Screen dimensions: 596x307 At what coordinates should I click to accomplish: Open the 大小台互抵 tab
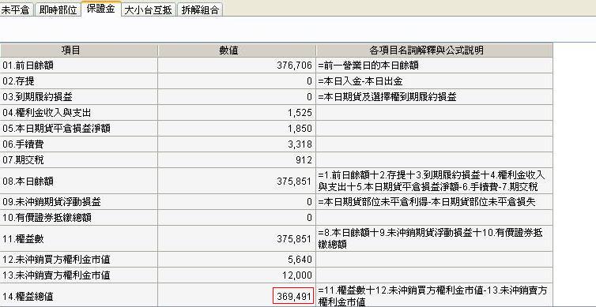149,10
